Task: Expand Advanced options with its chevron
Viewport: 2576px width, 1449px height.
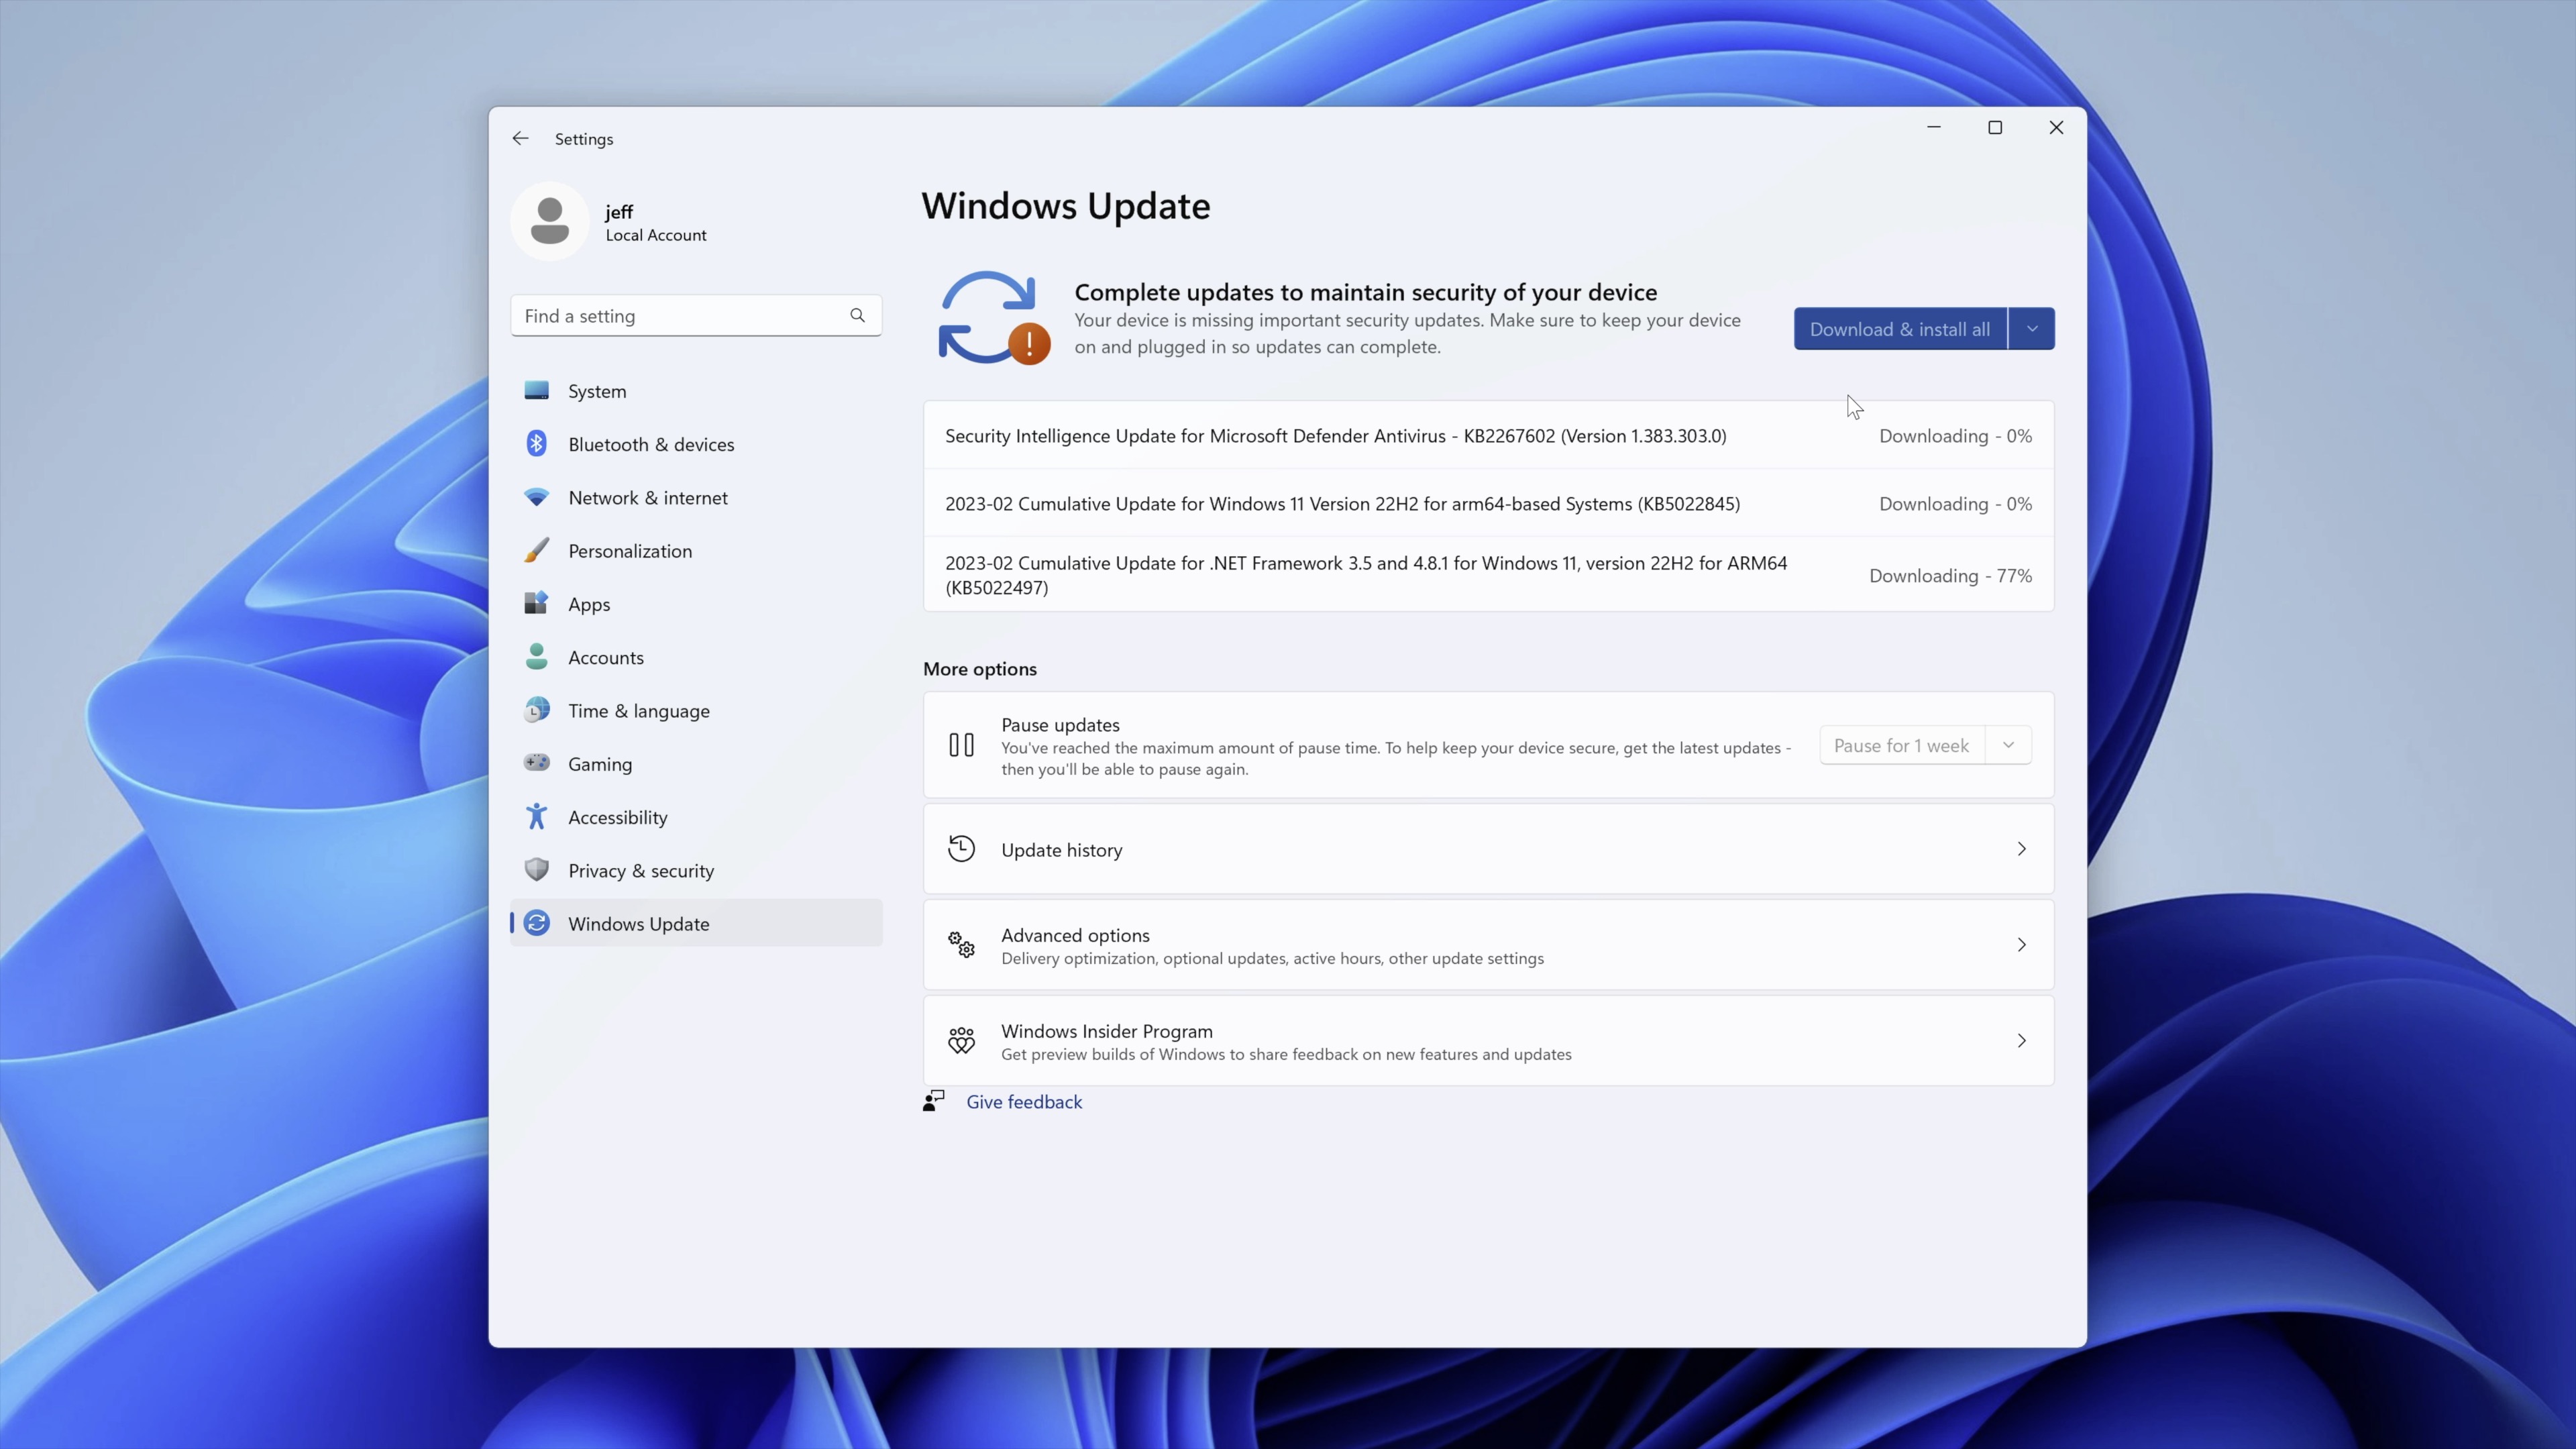Action: click(2021, 944)
